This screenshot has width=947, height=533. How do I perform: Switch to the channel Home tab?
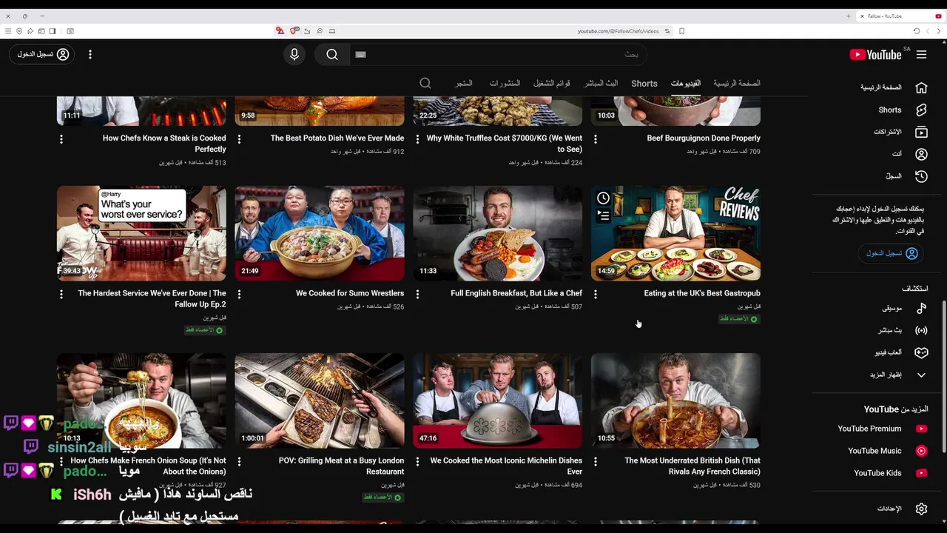tap(737, 83)
